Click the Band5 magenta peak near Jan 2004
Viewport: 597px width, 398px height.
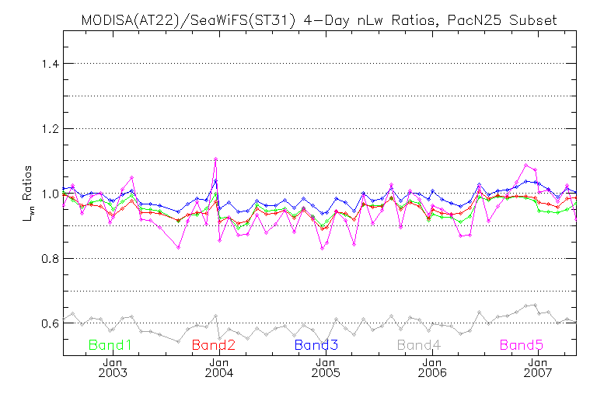click(215, 159)
